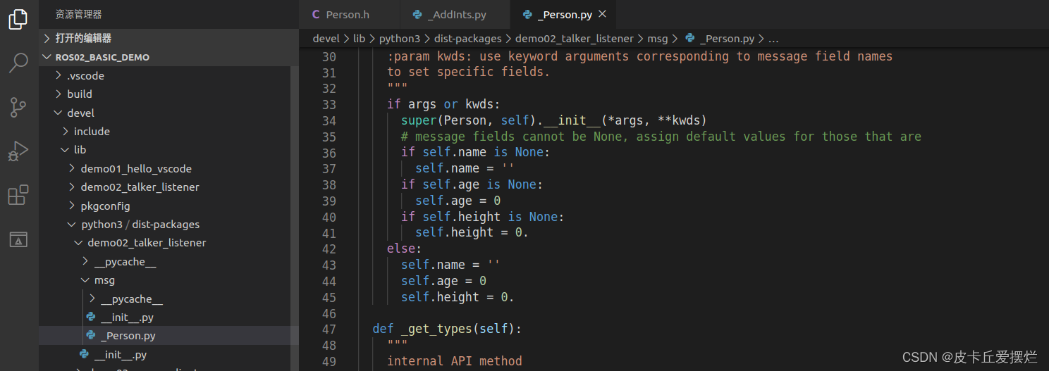The image size is (1049, 371).
Task: Click the 'self.age = 0' on line 39
Action: coord(458,201)
